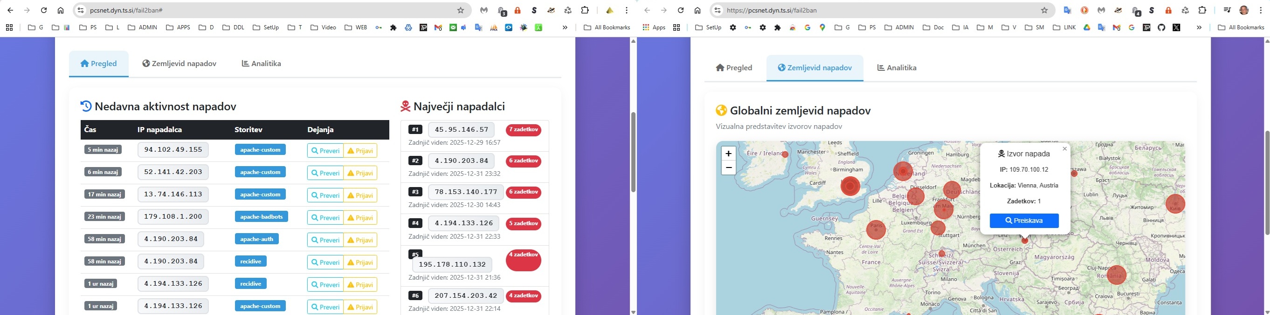This screenshot has width=1270, height=315.
Task: Close the Izvor napada popup
Action: 1064,148
